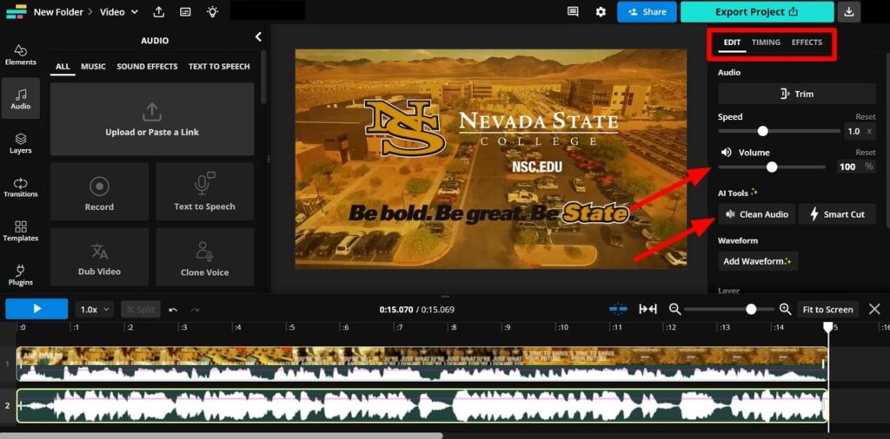Select the SOUND EFFECTS tab
Viewport: 890px width, 439px height.
pyautogui.click(x=147, y=67)
